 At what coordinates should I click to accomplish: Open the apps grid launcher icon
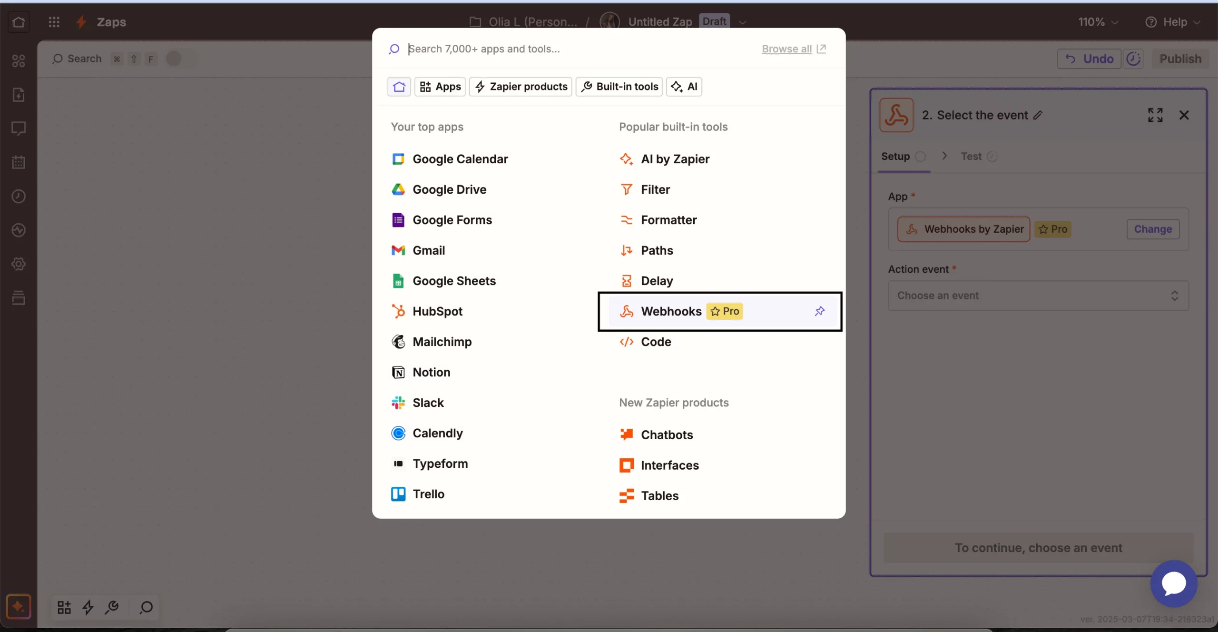click(x=54, y=22)
